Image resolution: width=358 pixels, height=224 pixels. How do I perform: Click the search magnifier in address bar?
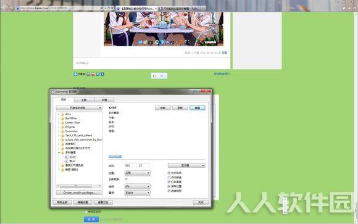(x=102, y=8)
